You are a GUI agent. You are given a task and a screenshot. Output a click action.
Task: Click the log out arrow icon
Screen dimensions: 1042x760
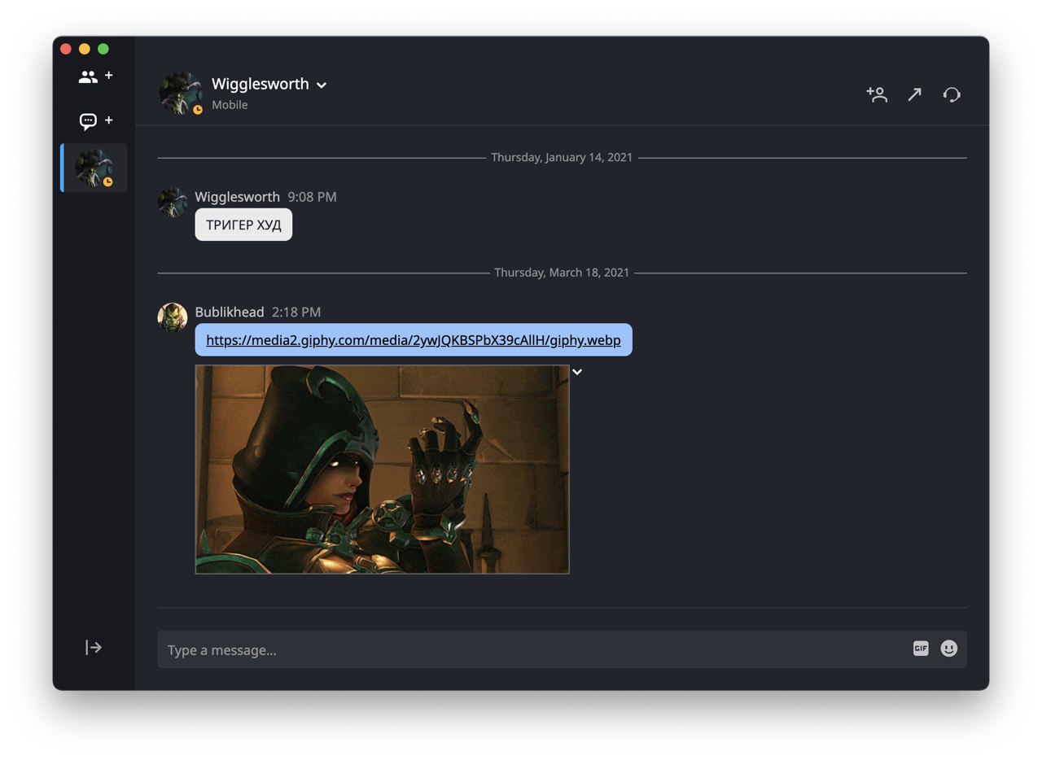click(x=94, y=648)
